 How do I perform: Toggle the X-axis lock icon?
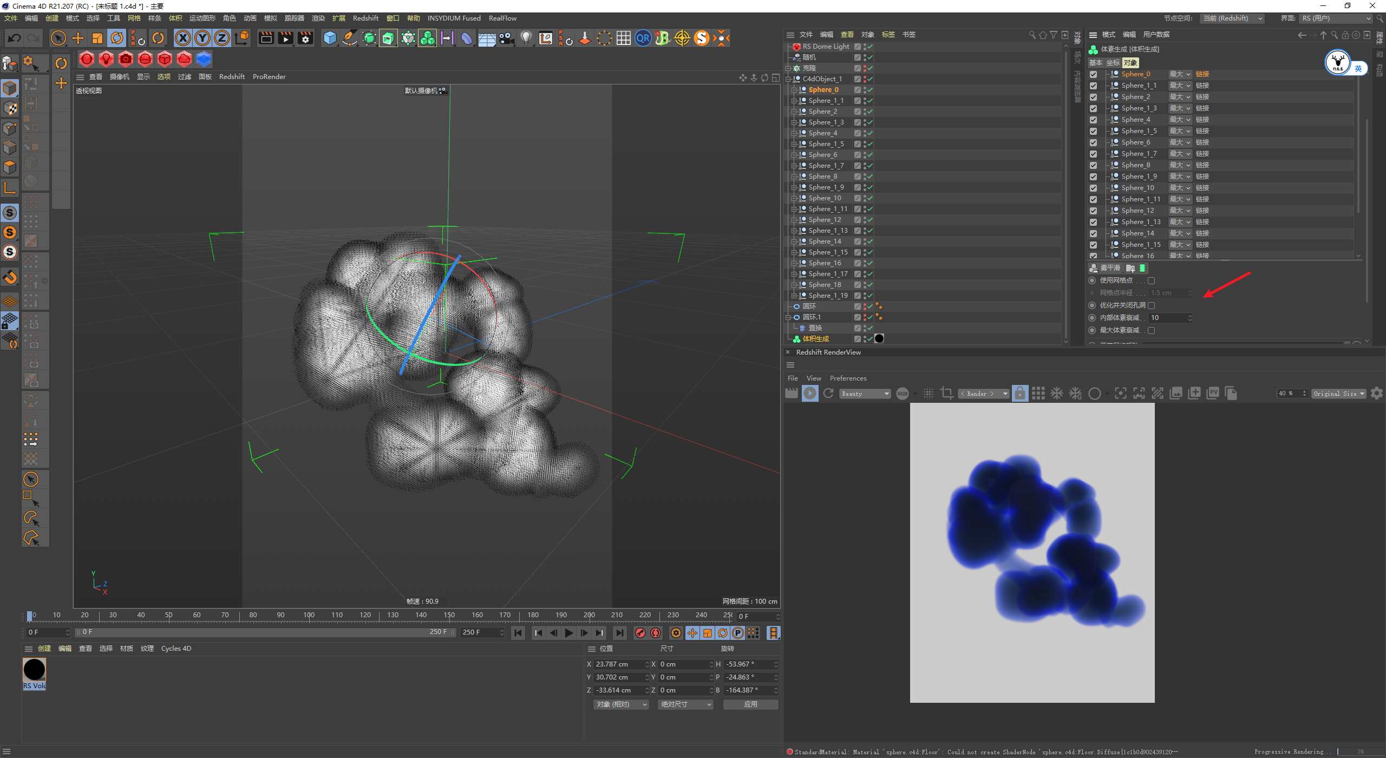point(183,38)
